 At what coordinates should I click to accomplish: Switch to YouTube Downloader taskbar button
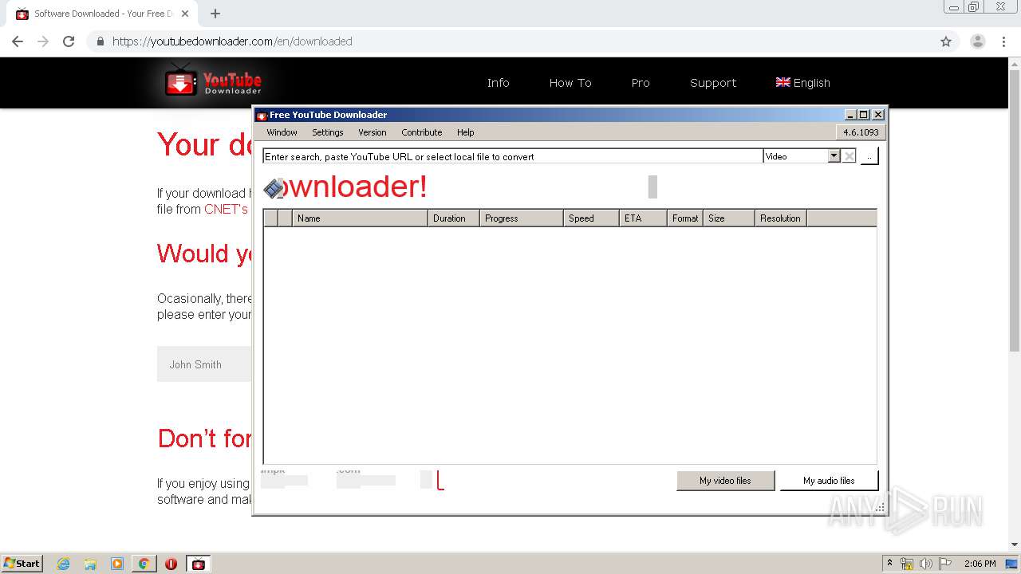199,564
